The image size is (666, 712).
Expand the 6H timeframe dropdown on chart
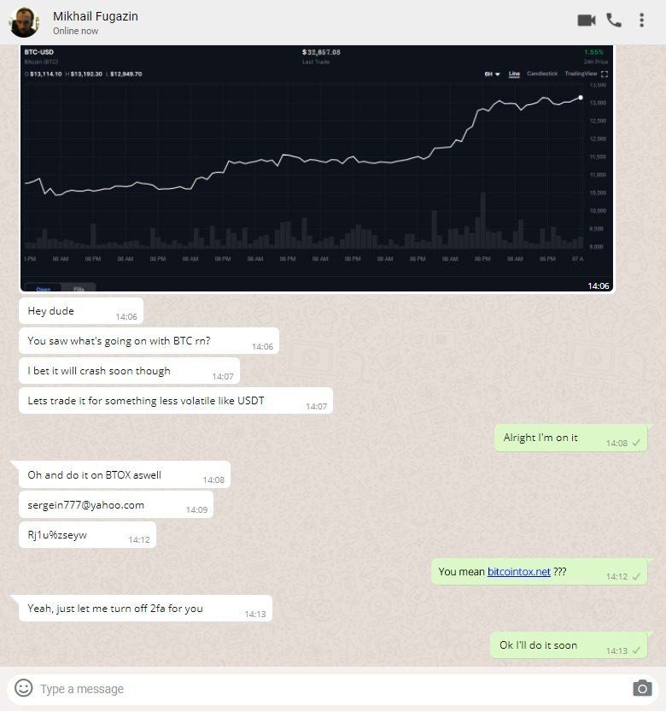pyautogui.click(x=492, y=74)
